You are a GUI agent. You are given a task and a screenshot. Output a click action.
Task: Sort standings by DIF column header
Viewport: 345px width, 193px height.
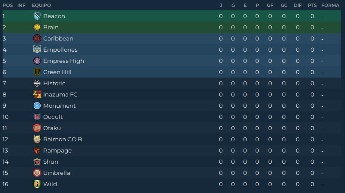point(298,5)
